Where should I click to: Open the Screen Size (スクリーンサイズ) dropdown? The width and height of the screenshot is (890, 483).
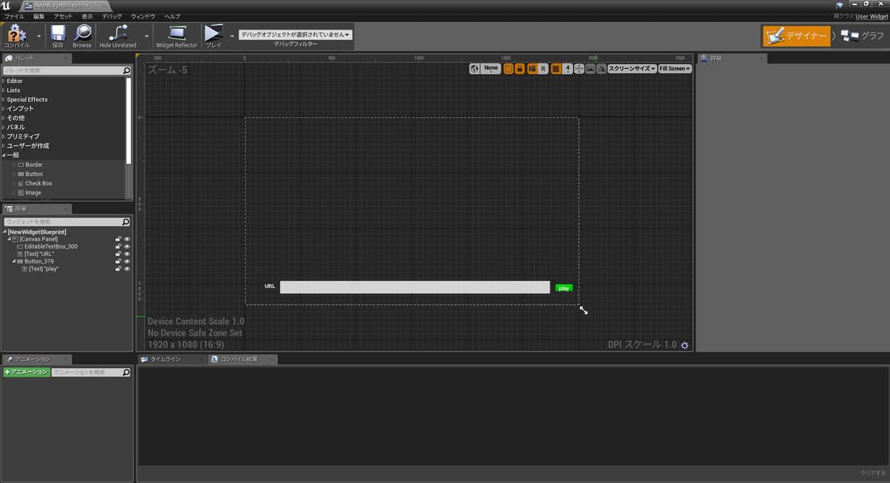pyautogui.click(x=632, y=68)
